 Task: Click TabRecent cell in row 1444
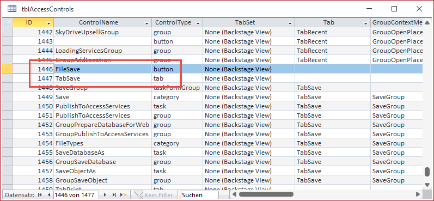[x=333, y=51]
